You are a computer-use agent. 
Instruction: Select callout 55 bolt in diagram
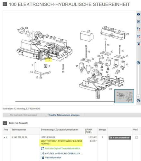tap(63, 71)
